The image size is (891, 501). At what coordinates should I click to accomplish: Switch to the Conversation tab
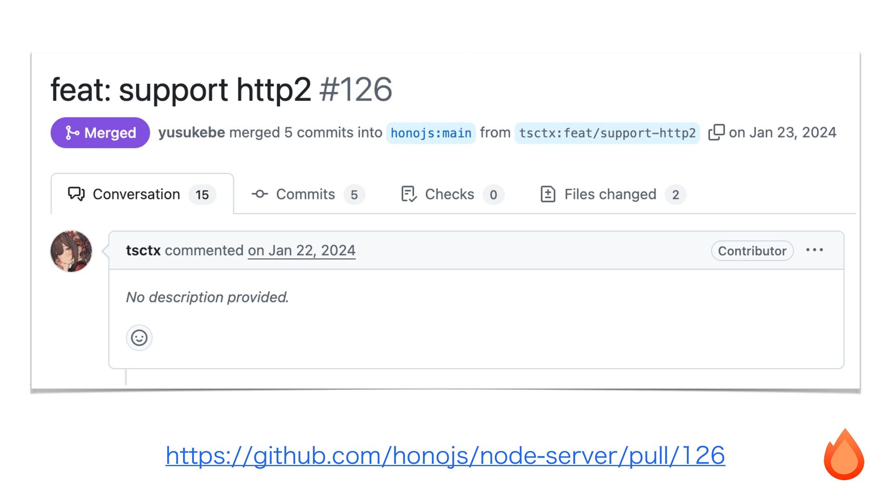tap(136, 194)
